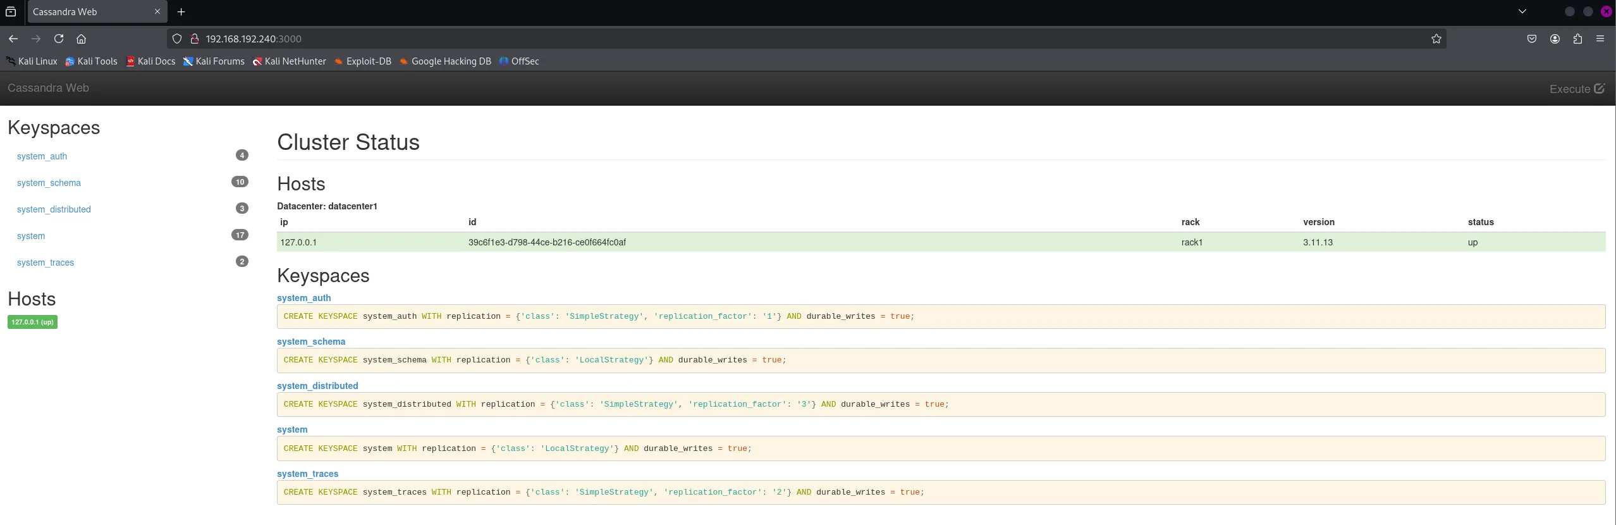
Task: Open the Firefox extensions icon
Action: click(1577, 39)
